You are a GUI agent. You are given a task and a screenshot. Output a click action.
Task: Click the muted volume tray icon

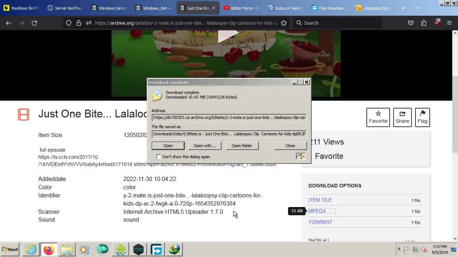click(424, 250)
